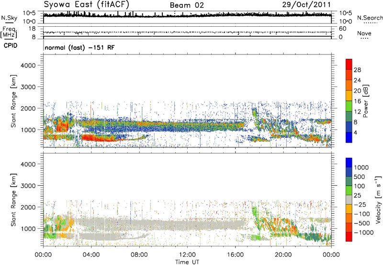Image resolution: width=383 pixels, height=265 pixels.
Task: Pick the blue top segment of Velocity colorbar
Action: 349,163
